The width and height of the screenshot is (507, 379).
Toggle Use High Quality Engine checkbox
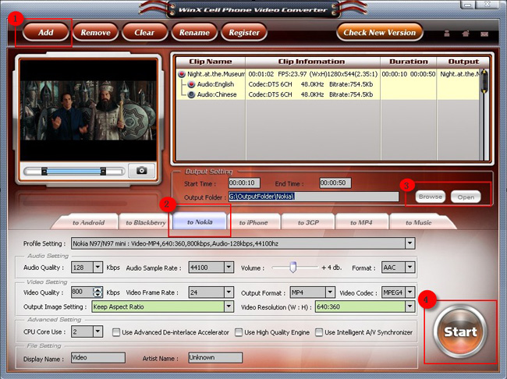239,332
